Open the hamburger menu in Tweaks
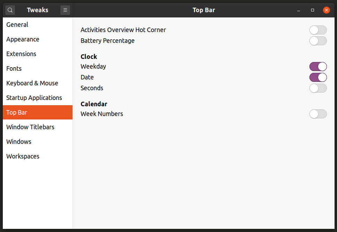Image resolution: width=337 pixels, height=232 pixels. 65,10
